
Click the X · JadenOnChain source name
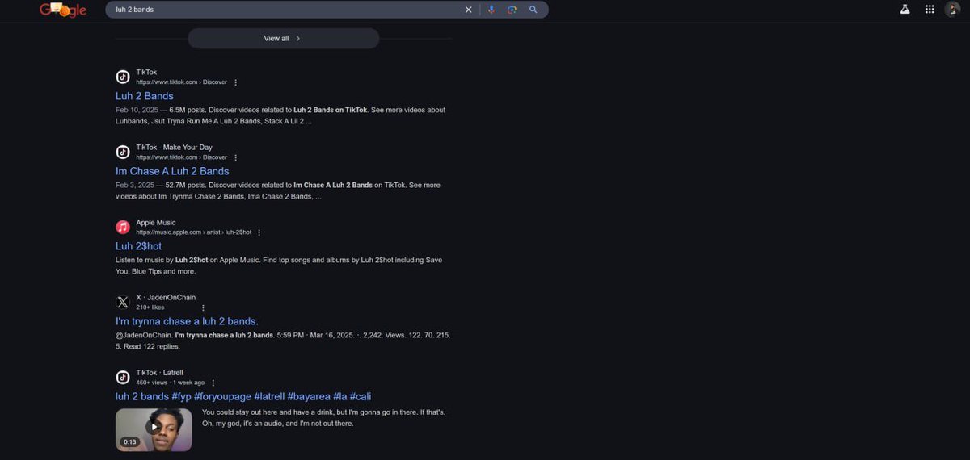tap(166, 297)
